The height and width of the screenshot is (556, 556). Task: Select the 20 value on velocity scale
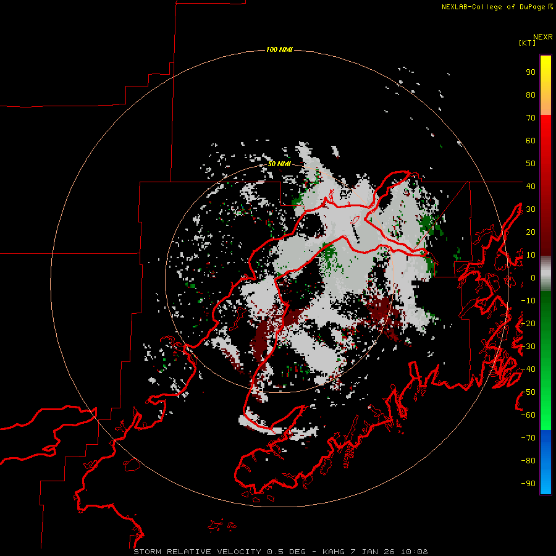pos(531,232)
